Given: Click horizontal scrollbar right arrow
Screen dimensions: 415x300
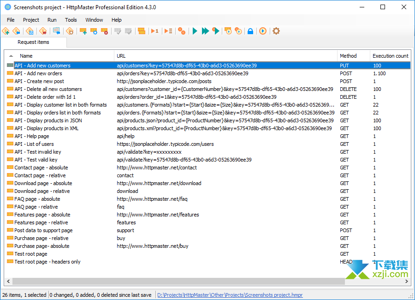Looking at the screenshot, I should click(x=406, y=282).
